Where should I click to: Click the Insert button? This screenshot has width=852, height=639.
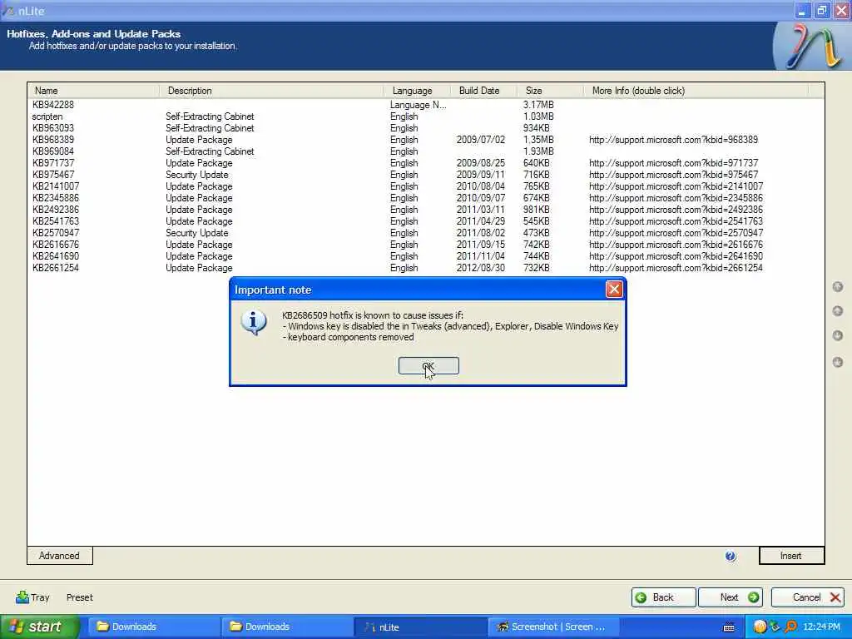pyautogui.click(x=791, y=556)
